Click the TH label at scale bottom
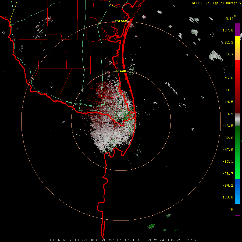 tap(231, 209)
